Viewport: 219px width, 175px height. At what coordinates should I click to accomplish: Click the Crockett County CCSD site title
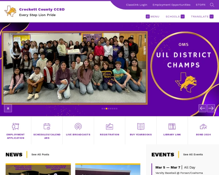(x=42, y=9)
